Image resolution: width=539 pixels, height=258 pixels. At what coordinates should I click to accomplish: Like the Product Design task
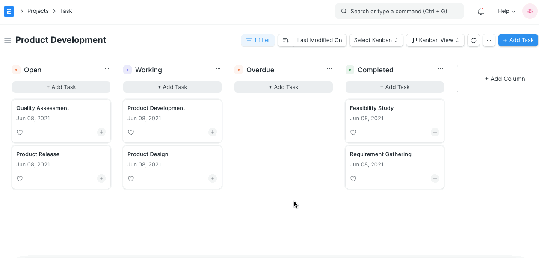131,178
